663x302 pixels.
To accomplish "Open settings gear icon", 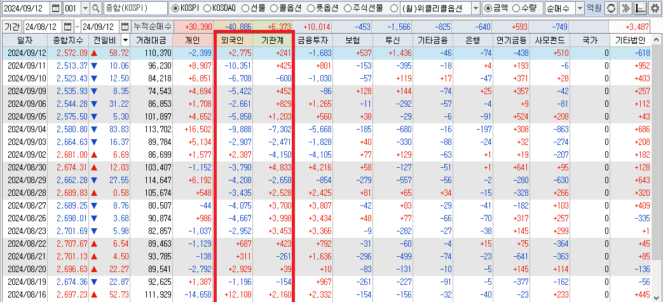I will (655, 8).
